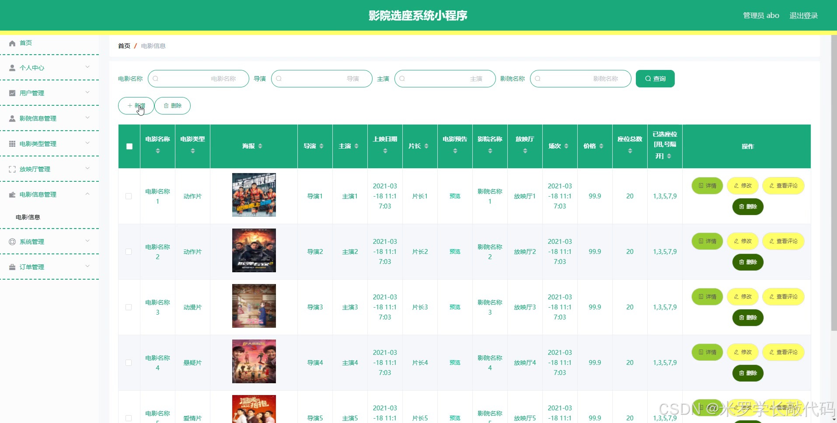Viewport: 837px width, 423px height.
Task: Open 预览 trailer link for 电影名称2
Action: (455, 252)
